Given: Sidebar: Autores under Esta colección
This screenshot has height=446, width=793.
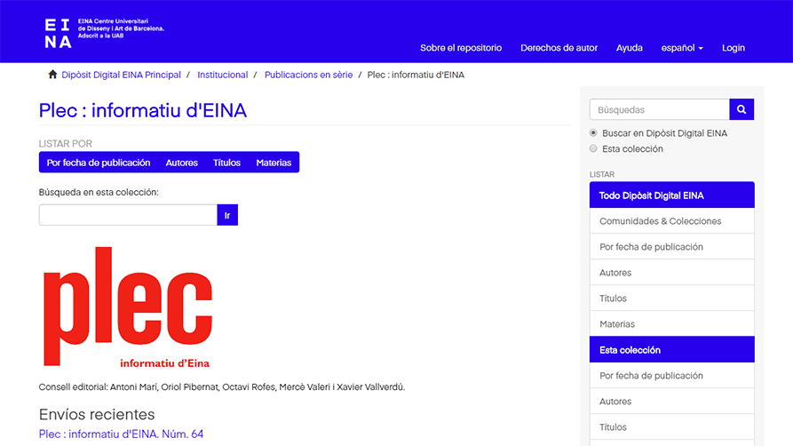Looking at the screenshot, I should (x=671, y=402).
